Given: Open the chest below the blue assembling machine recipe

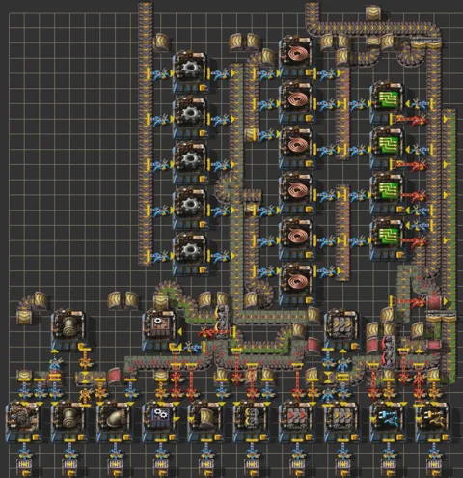Looking at the screenshot, I should tap(160, 464).
